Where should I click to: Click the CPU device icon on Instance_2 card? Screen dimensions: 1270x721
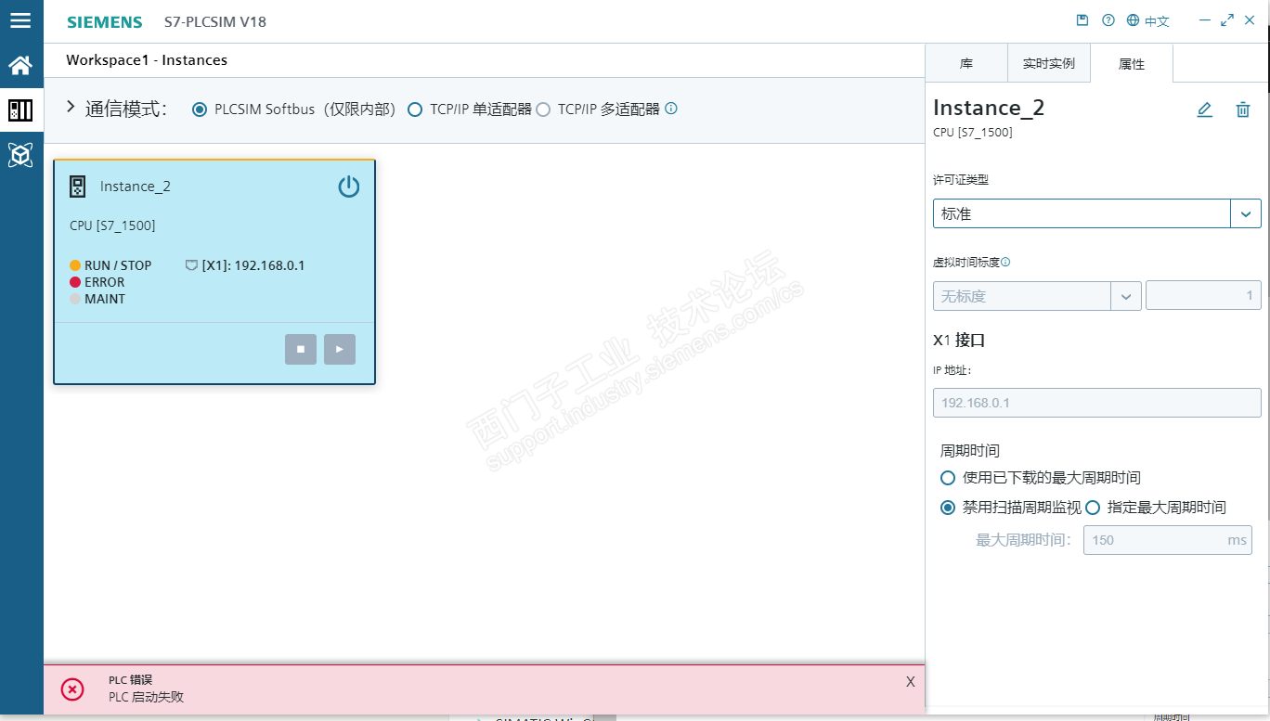(78, 187)
